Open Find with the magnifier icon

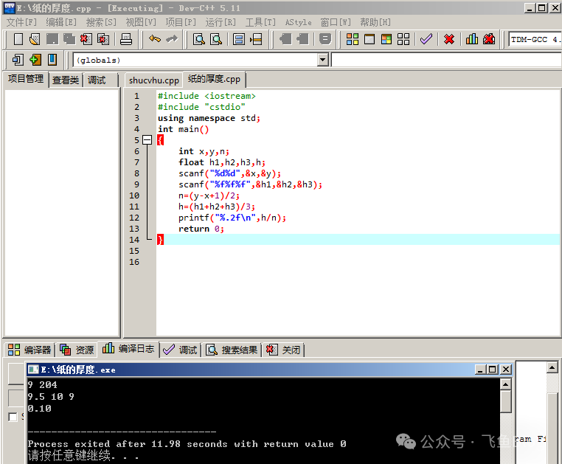[199, 39]
